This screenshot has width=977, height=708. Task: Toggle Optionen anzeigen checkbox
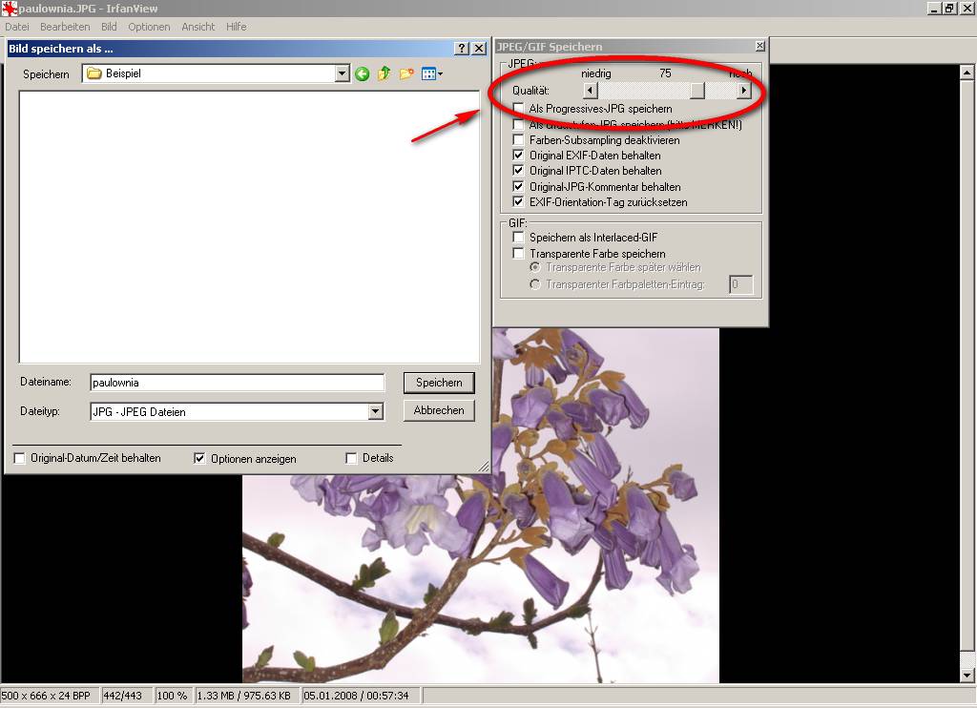point(199,458)
